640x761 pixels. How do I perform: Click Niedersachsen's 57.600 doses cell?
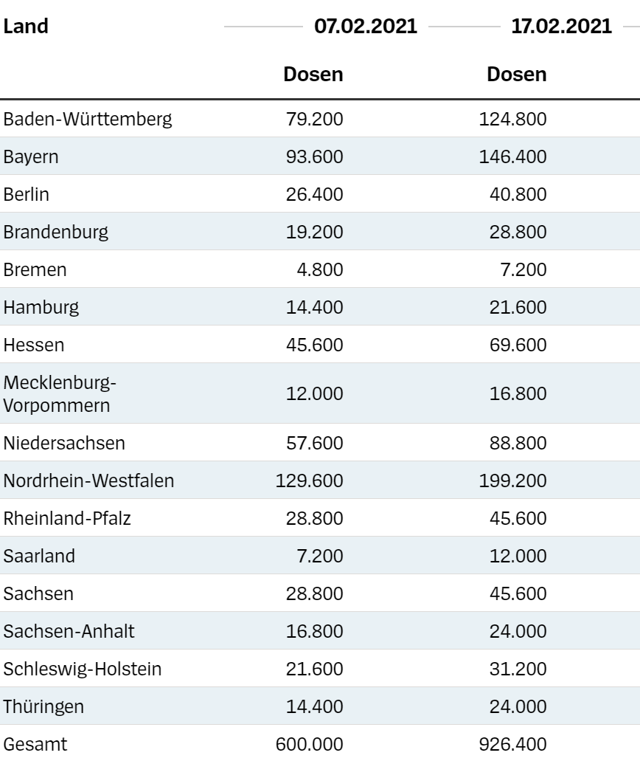315,443
